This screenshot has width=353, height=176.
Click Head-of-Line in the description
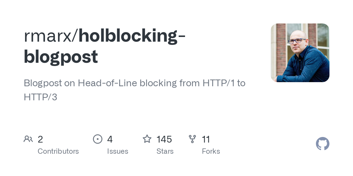[x=107, y=83]
